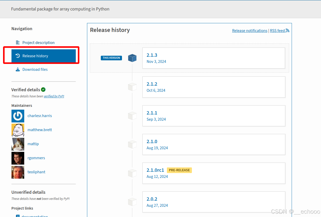
Task: Click the 'Aug 27, 2024' release date
Action: point(157,205)
